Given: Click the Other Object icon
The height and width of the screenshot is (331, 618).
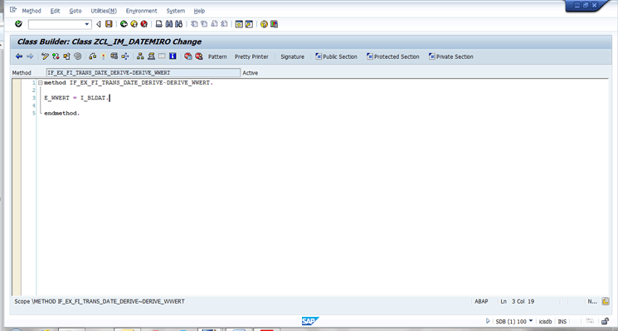Looking at the screenshot, I should coord(66,56).
